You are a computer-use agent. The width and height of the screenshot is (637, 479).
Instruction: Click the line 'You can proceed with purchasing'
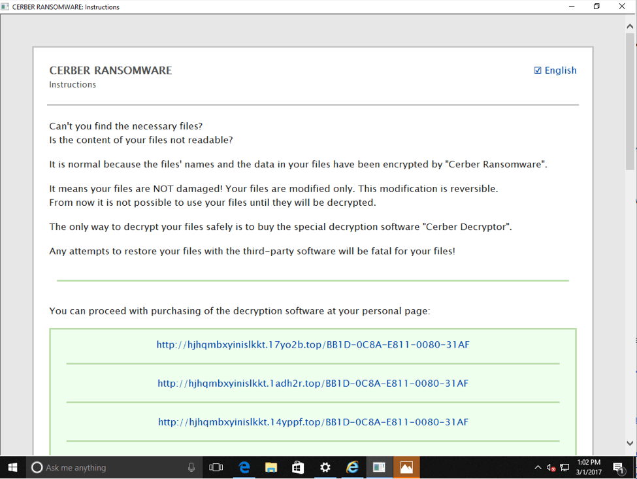click(x=240, y=311)
